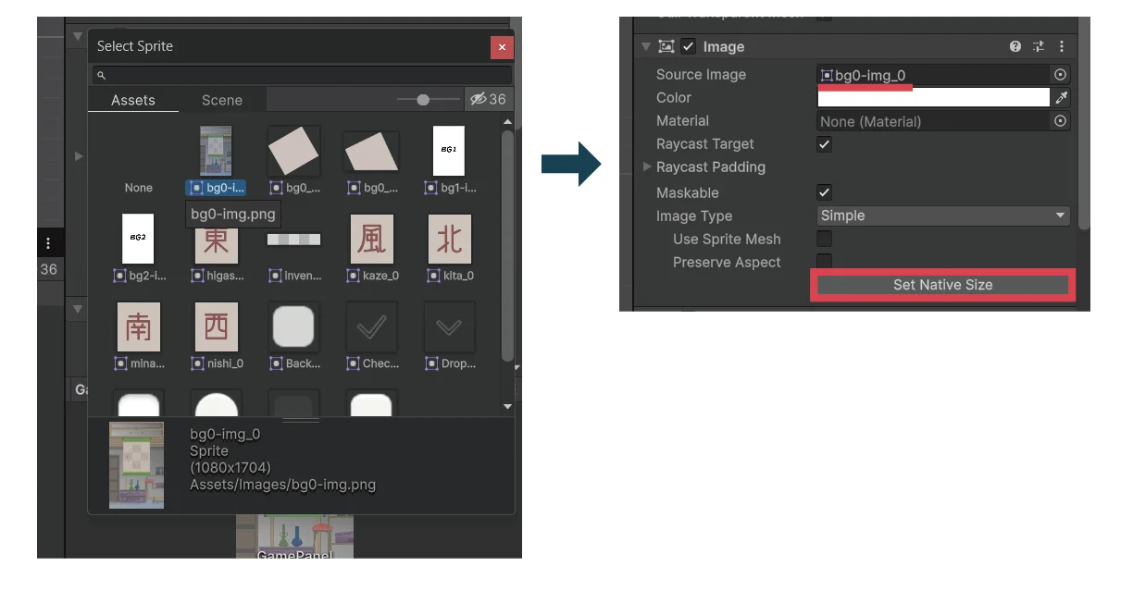Open the Image Type dropdown set to Simple

pyautogui.click(x=943, y=215)
